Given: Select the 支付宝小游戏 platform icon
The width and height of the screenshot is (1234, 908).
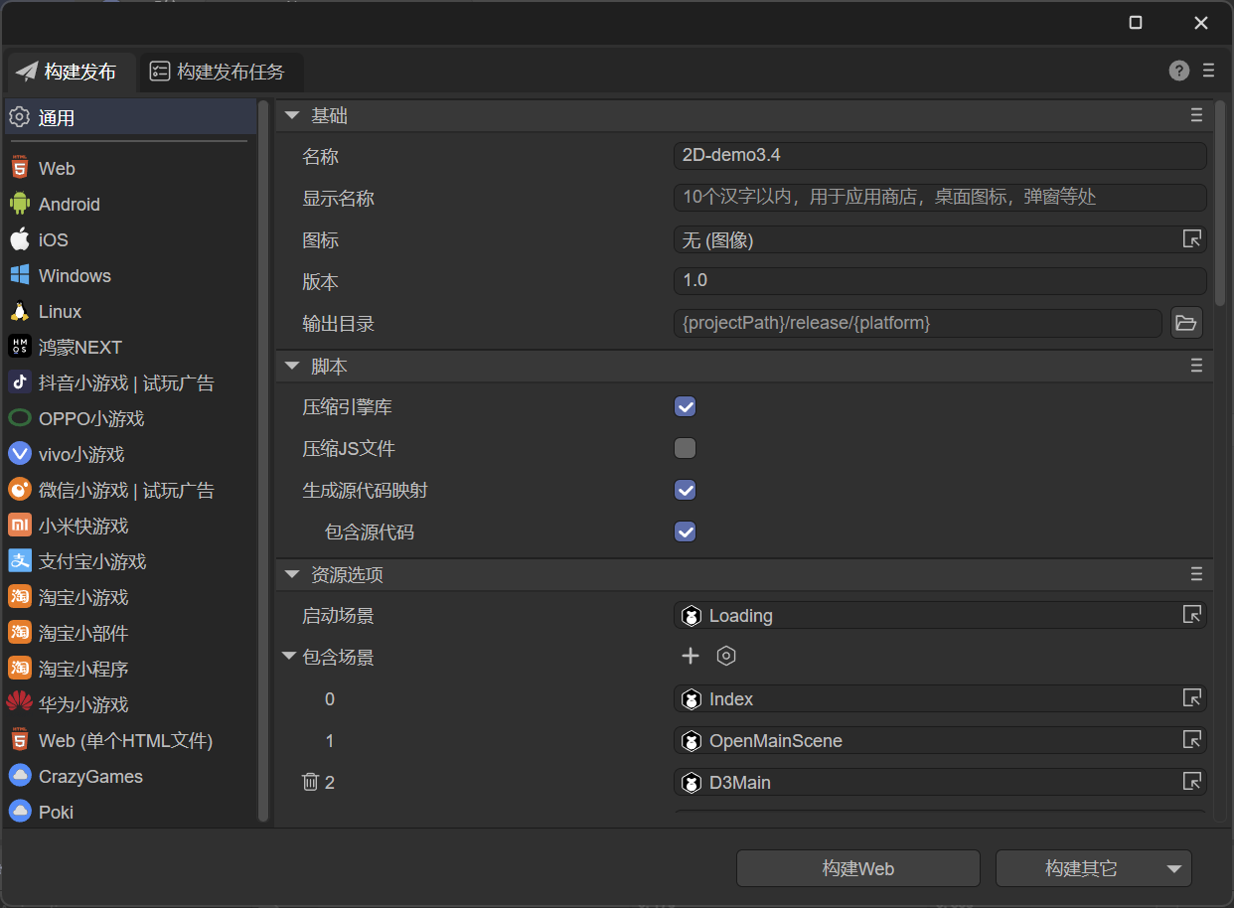Looking at the screenshot, I should (20, 561).
